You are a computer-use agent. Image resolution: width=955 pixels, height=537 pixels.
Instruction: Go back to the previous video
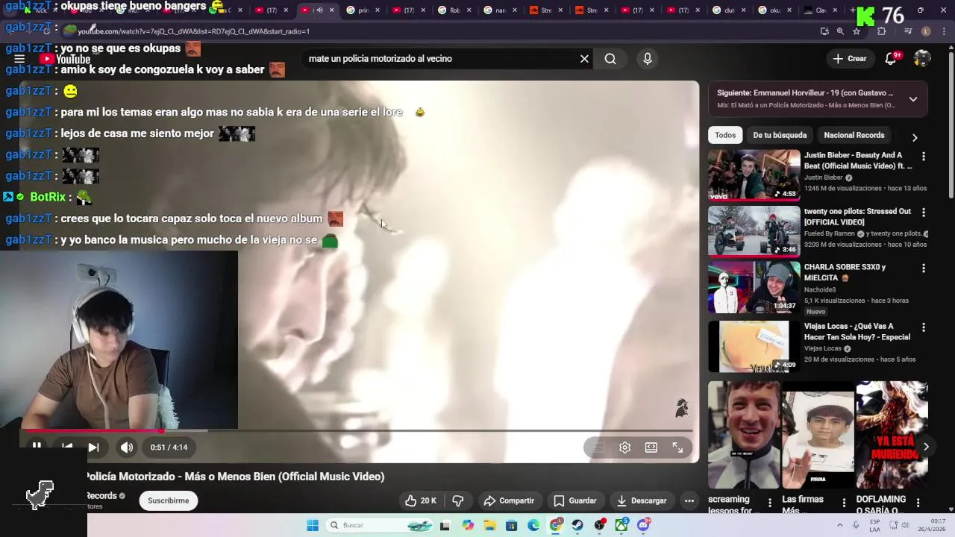(x=67, y=447)
